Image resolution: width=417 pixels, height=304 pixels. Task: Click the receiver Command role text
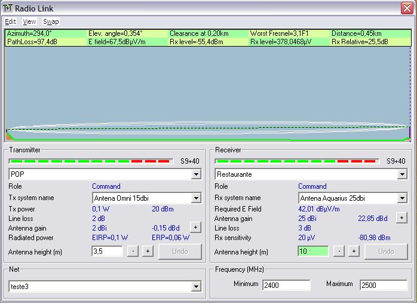tap(312, 186)
